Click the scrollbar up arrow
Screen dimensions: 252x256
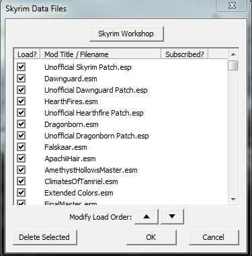point(233,54)
